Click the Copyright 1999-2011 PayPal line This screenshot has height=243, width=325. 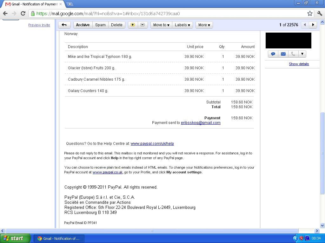pos(111,187)
